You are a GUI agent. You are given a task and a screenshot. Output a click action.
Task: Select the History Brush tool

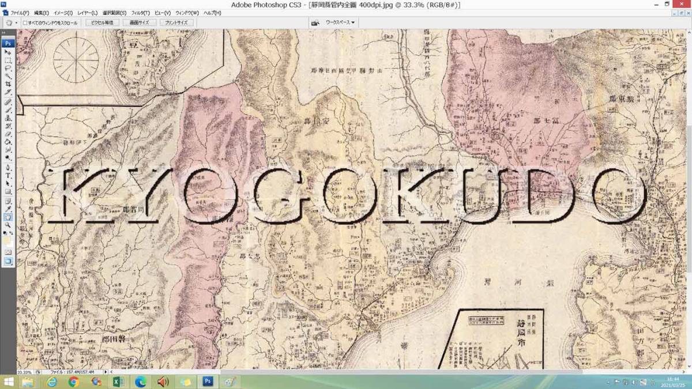[x=8, y=126]
